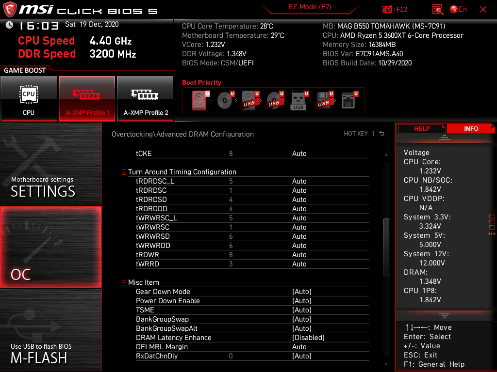Close the BIOS with the X icon

tap(483, 10)
